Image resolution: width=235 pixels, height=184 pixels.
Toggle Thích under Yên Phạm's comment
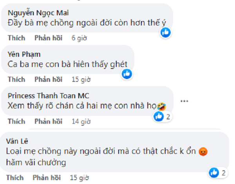pos(16,79)
